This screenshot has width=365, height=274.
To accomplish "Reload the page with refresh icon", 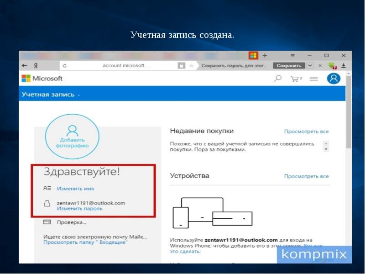I will pyautogui.click(x=65, y=66).
